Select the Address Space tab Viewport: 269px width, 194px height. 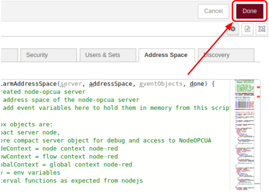coord(167,55)
